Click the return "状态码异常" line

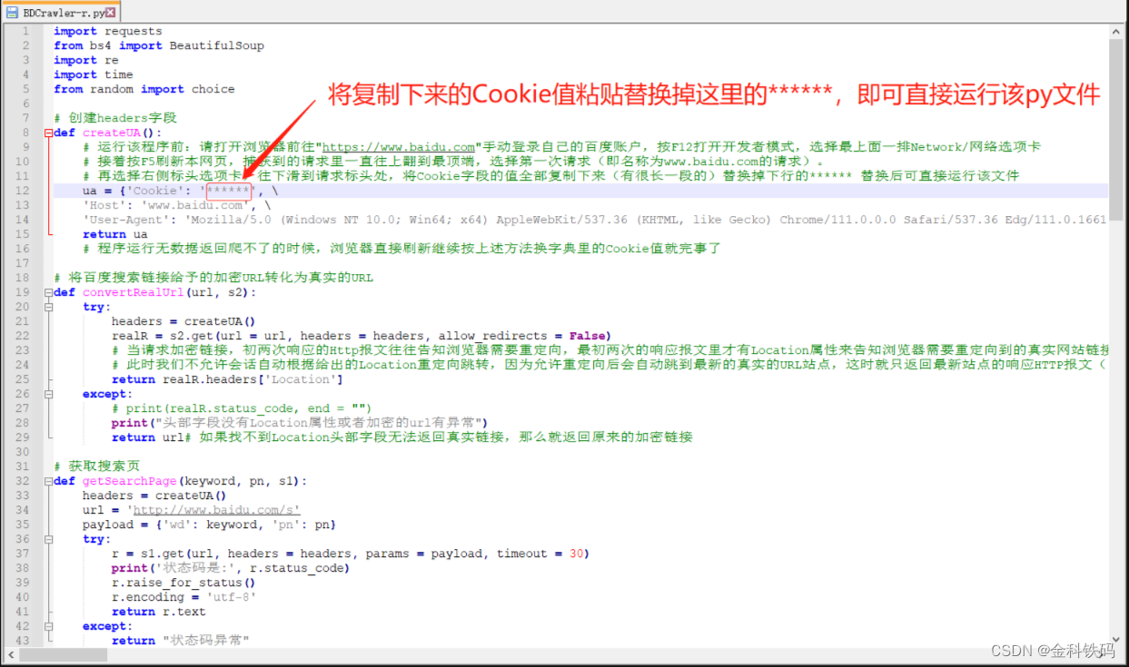coord(181,641)
